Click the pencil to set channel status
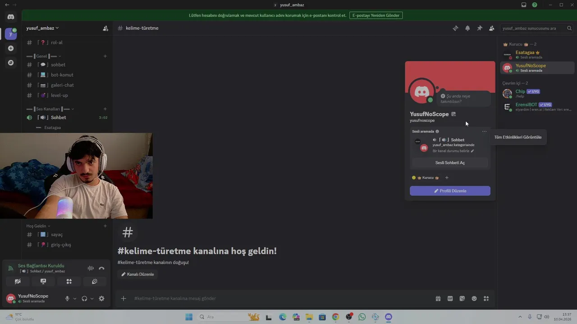This screenshot has height=324, width=577. click(x=472, y=151)
